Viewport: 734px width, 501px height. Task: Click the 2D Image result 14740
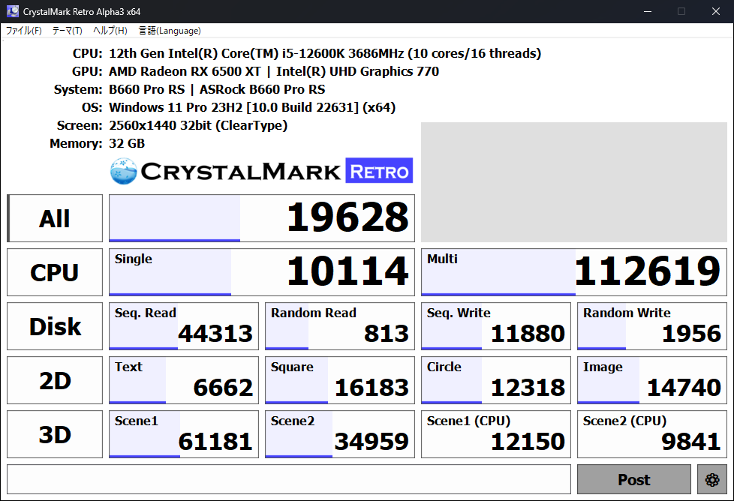coord(652,380)
